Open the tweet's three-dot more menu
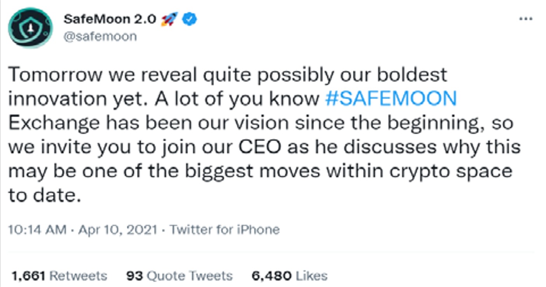This screenshot has height=287, width=546. (526, 19)
